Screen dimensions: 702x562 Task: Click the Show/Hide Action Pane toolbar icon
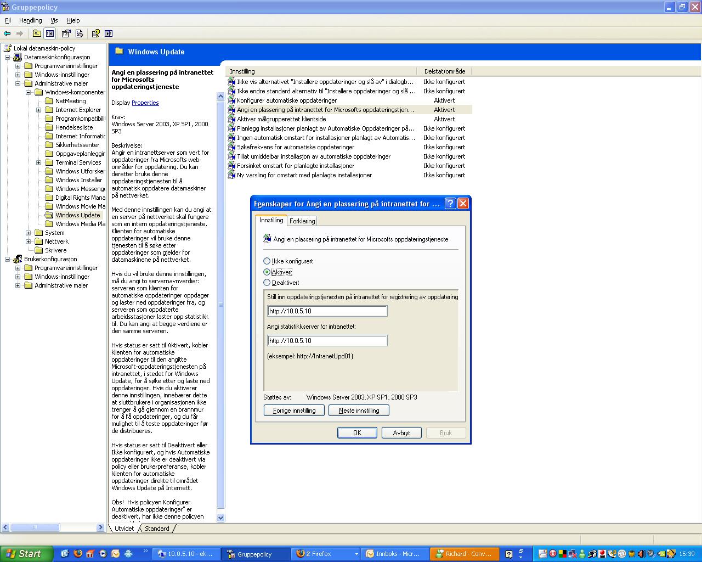(109, 33)
